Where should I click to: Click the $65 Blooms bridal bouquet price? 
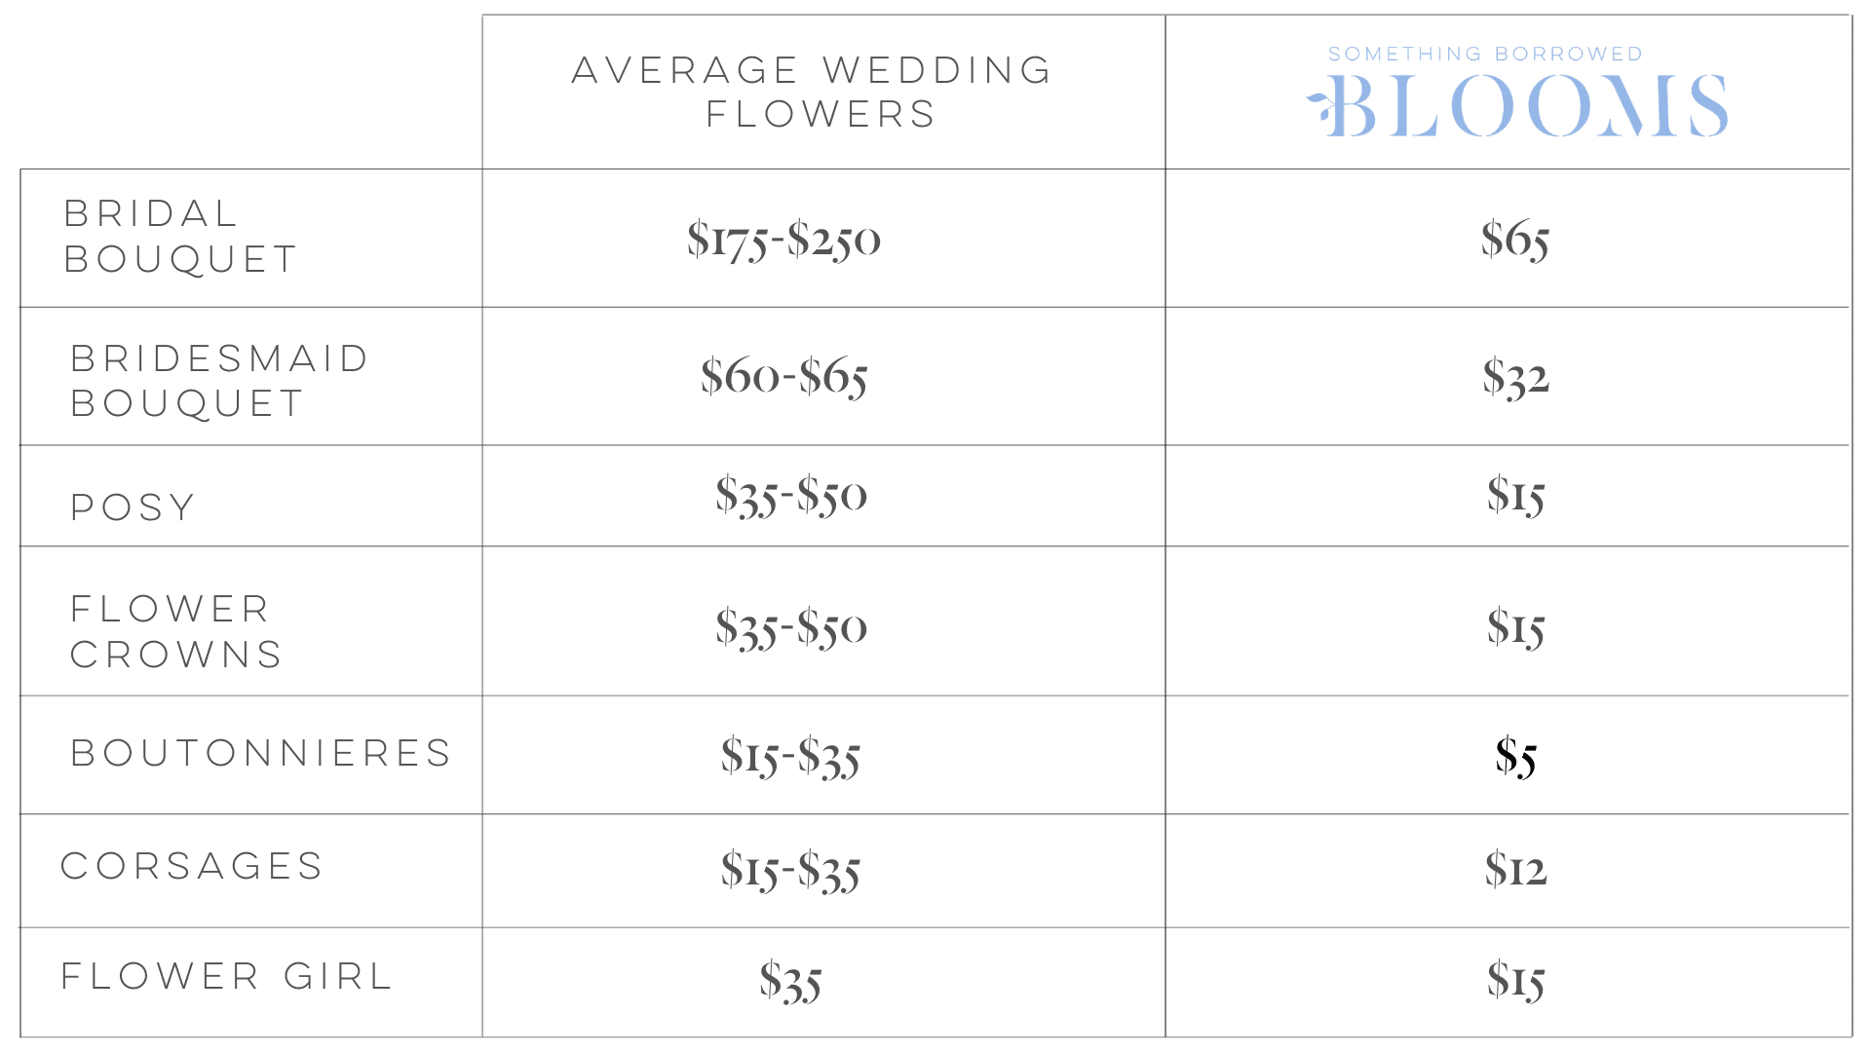click(1515, 240)
